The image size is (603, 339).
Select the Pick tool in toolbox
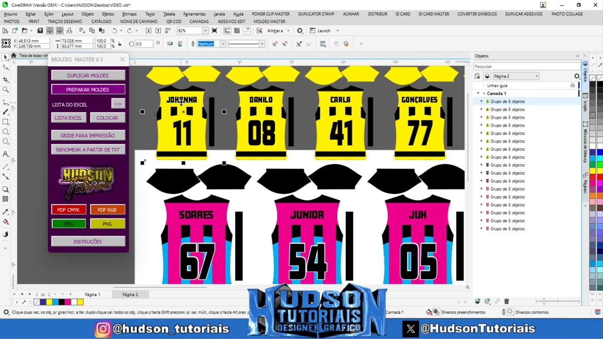pos(5,57)
